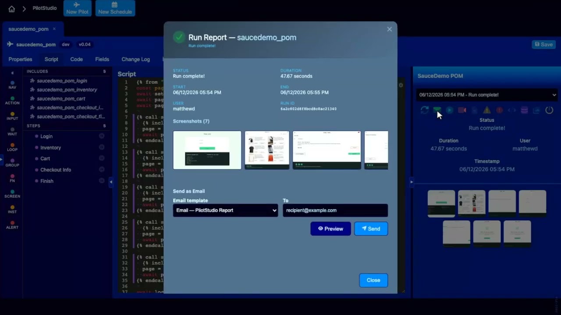Switch to the Fields tab
Screen dimensions: 561x315
coord(102,59)
